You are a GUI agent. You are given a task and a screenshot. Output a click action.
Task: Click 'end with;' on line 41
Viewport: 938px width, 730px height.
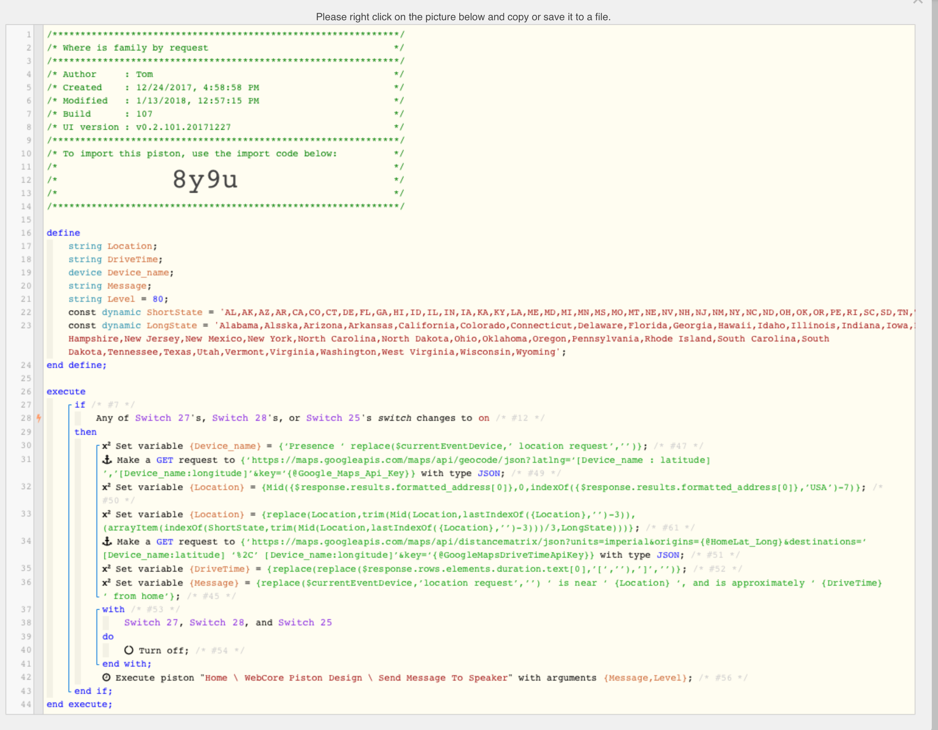point(127,664)
